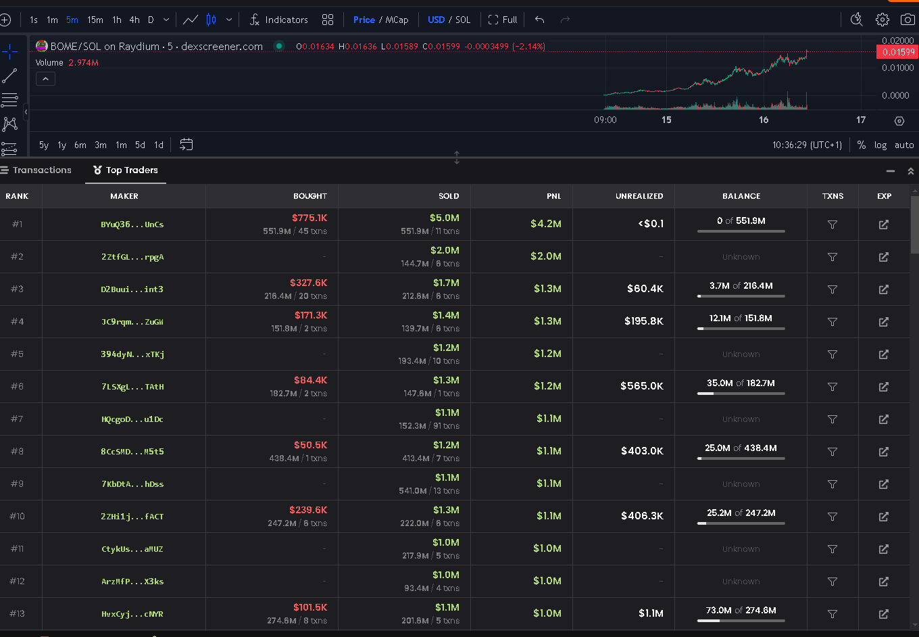919x637 pixels.
Task: Open the Indicators menu
Action: tap(279, 20)
